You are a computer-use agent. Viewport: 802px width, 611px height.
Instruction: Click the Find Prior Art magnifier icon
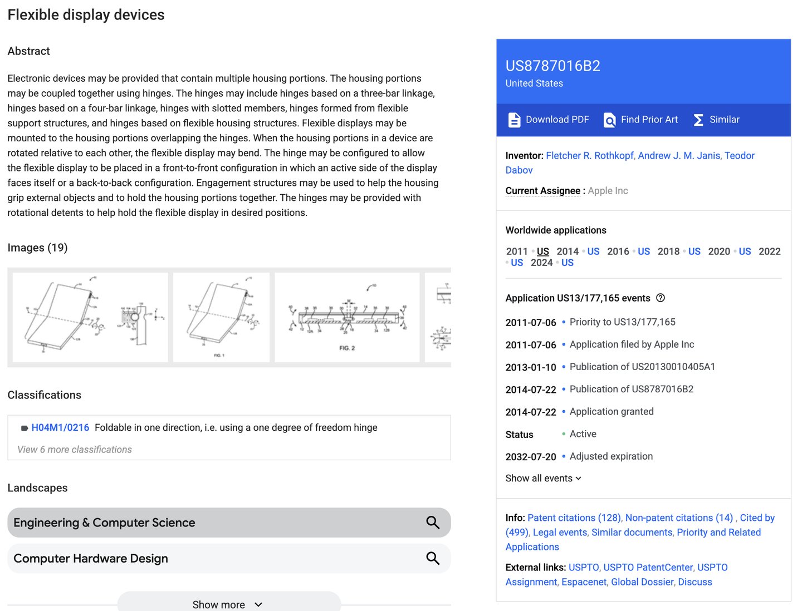pos(610,120)
